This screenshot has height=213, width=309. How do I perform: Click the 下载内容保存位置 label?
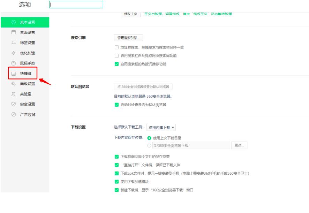coord(129,138)
